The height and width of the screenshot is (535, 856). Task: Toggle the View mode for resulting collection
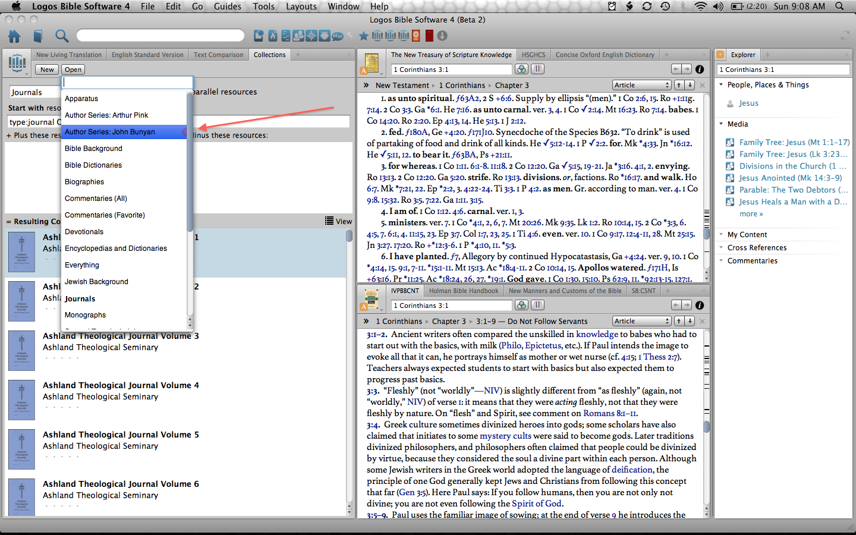click(x=338, y=221)
